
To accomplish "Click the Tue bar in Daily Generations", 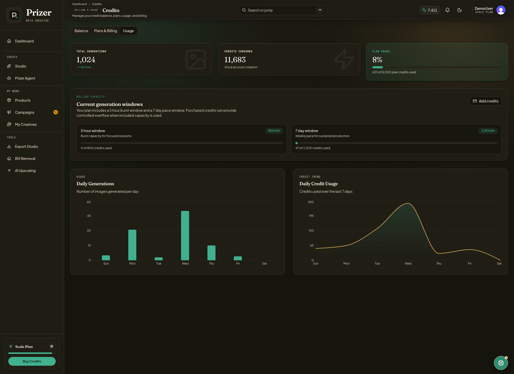I will point(159,259).
